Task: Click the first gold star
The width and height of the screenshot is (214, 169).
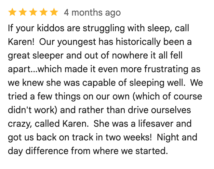Action: [12, 13]
